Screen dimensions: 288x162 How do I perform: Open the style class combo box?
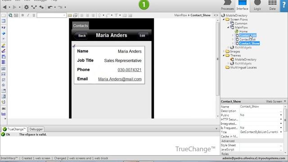tap(51, 15)
